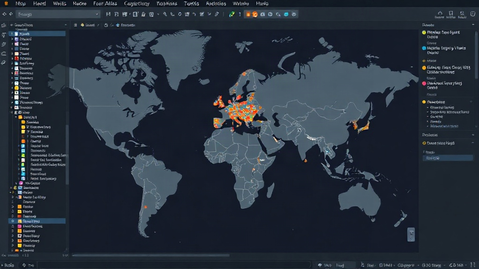
Task: Click the blue layer icon in the toolbar
Action: tap(286, 14)
